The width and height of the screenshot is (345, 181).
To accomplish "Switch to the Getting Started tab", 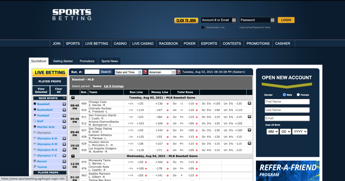I will [x=63, y=61].
